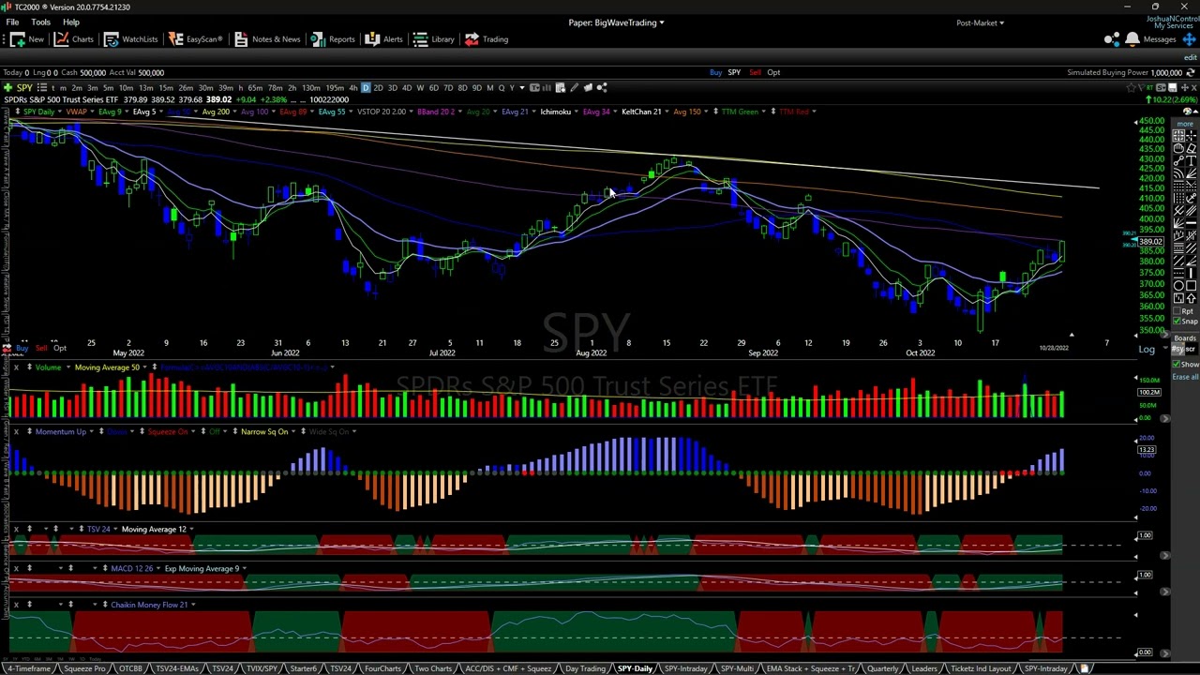Click the pencil drawing icon in chart toolbar

574,87
